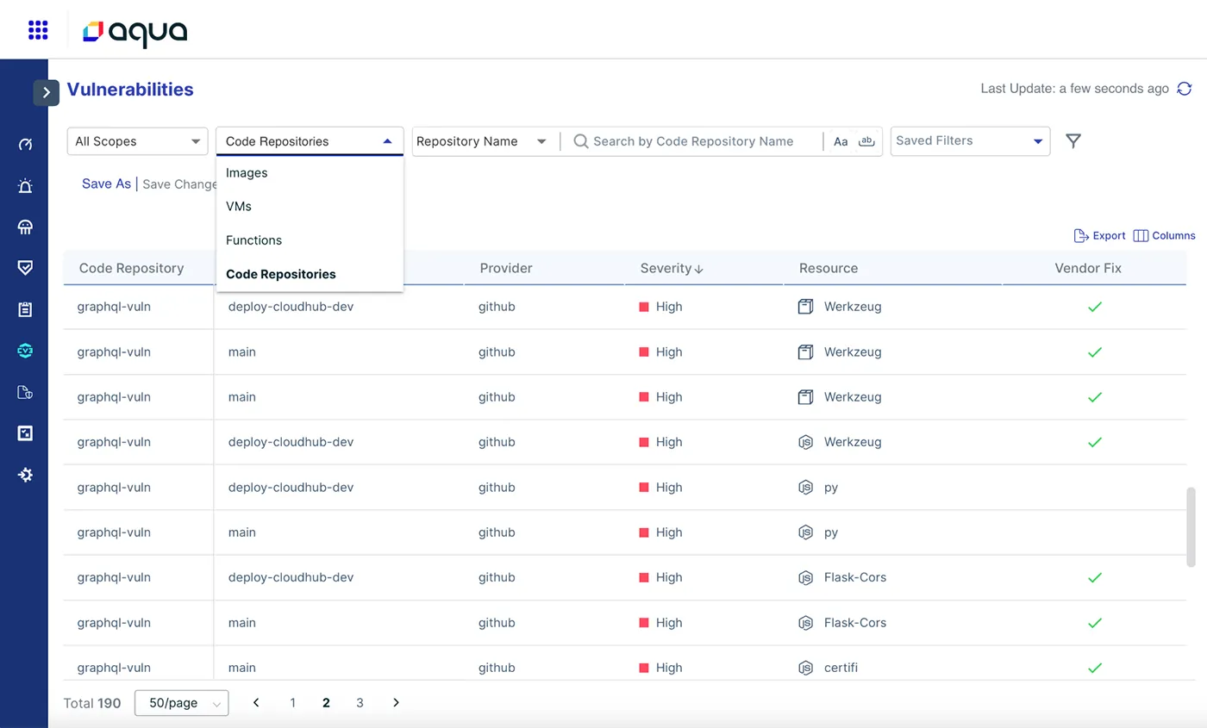Open the All Scopes dropdown
The image size is (1207, 728).
coord(138,141)
